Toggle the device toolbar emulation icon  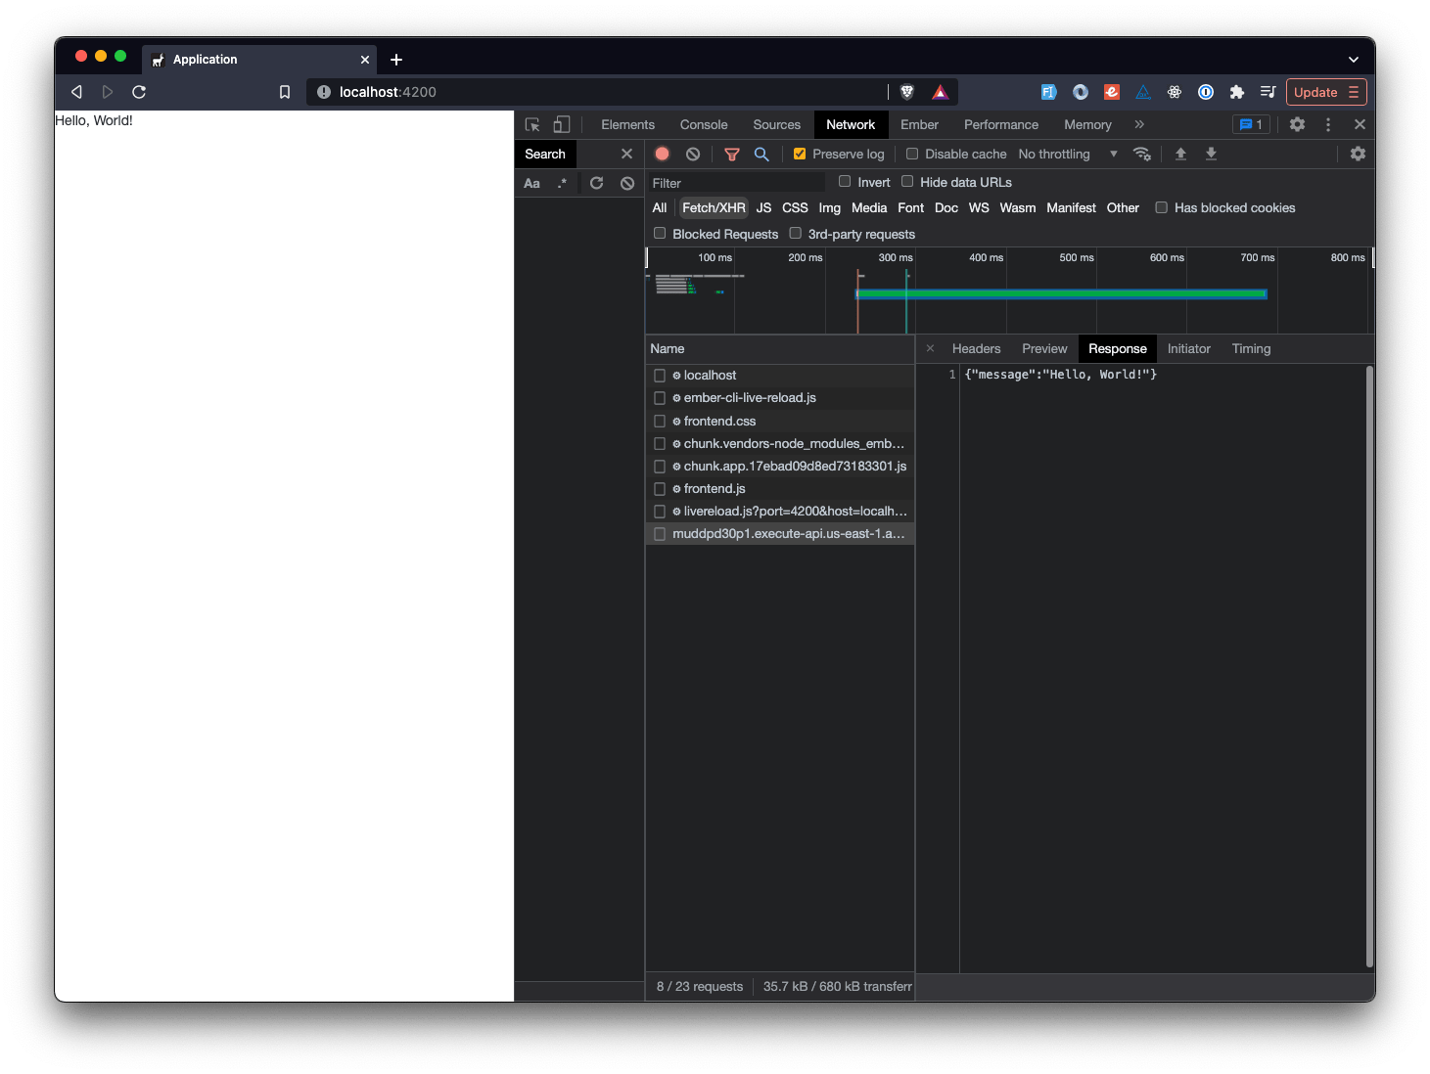[x=561, y=124]
